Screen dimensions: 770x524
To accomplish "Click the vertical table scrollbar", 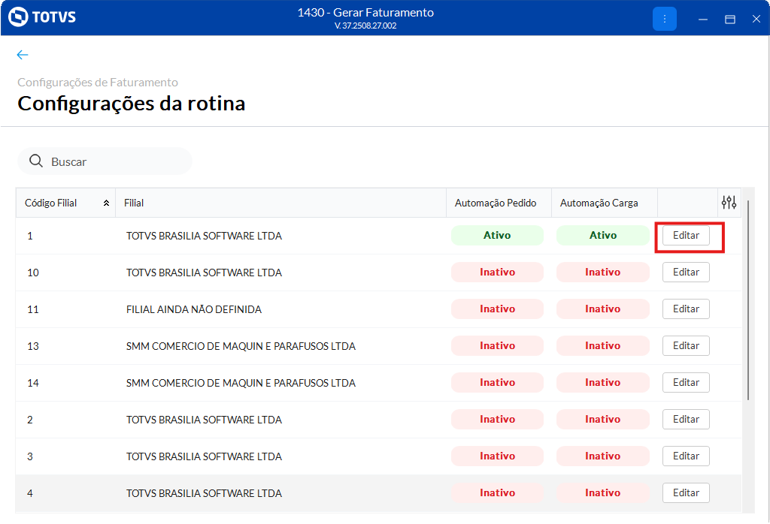I will (747, 300).
